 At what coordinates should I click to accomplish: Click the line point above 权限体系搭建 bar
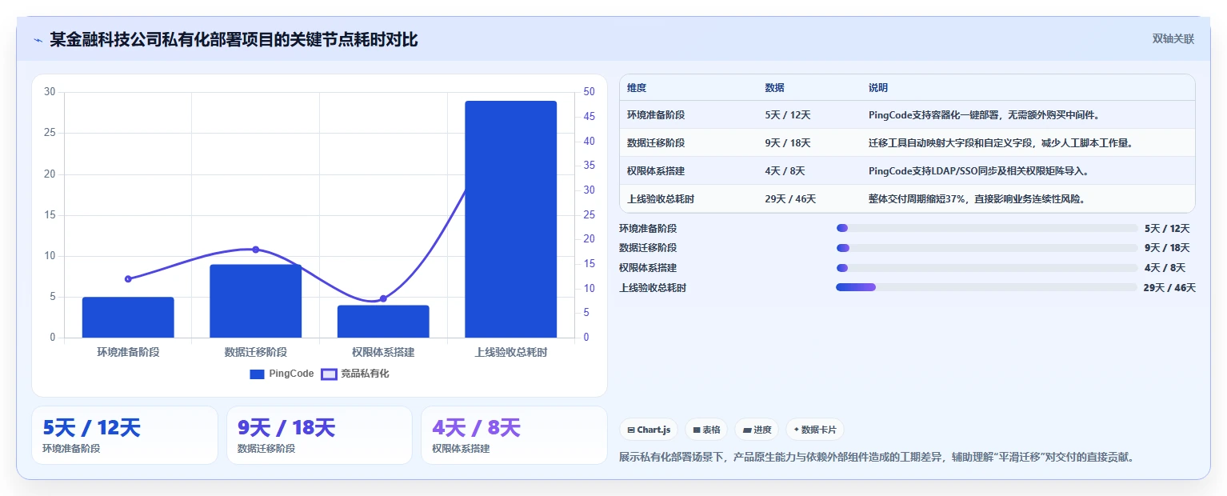(383, 298)
